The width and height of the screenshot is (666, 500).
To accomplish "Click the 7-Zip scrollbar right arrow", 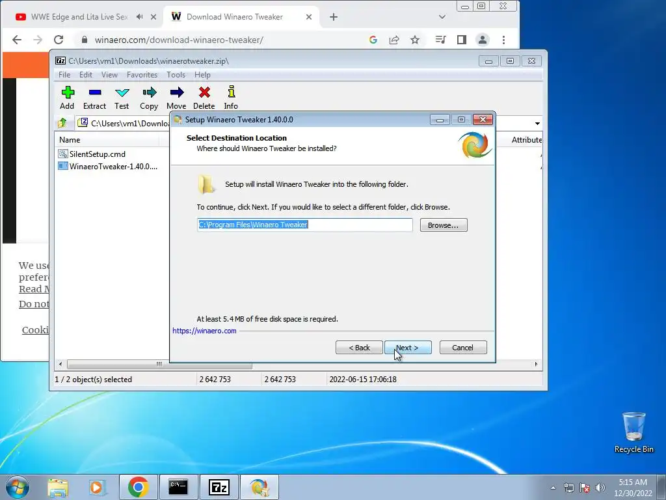I will [536, 365].
